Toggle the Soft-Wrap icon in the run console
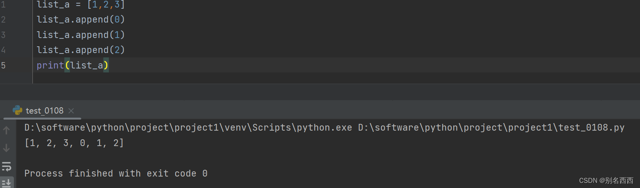 (6, 166)
